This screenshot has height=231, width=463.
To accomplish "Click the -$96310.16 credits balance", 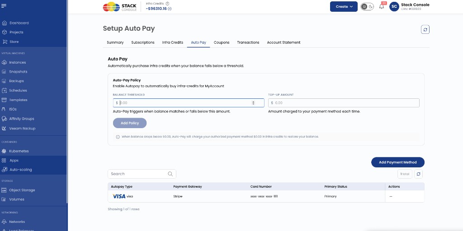I will [x=156, y=9].
